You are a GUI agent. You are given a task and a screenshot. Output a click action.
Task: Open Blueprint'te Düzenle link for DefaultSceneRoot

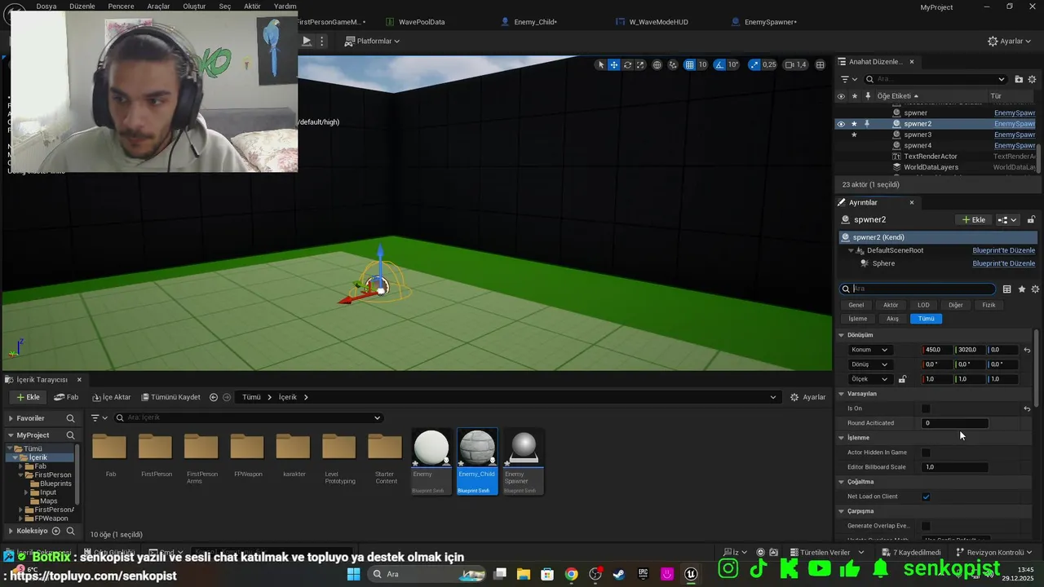(1003, 250)
